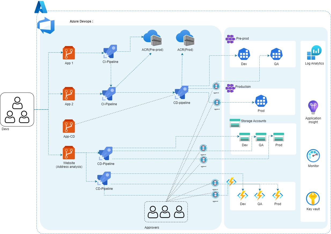331x234 pixels.
Task: Select the Azure DevOps logo icon
Action: tap(46, 25)
